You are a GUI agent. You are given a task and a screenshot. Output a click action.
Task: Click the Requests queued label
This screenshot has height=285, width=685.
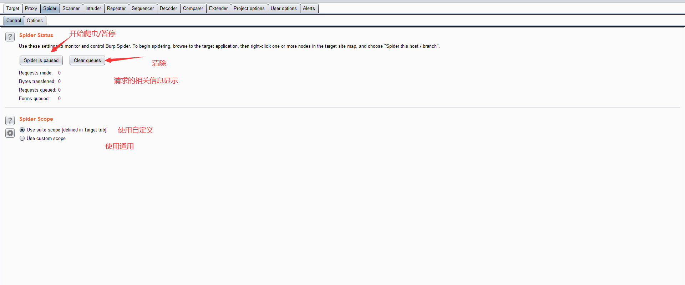(37, 90)
